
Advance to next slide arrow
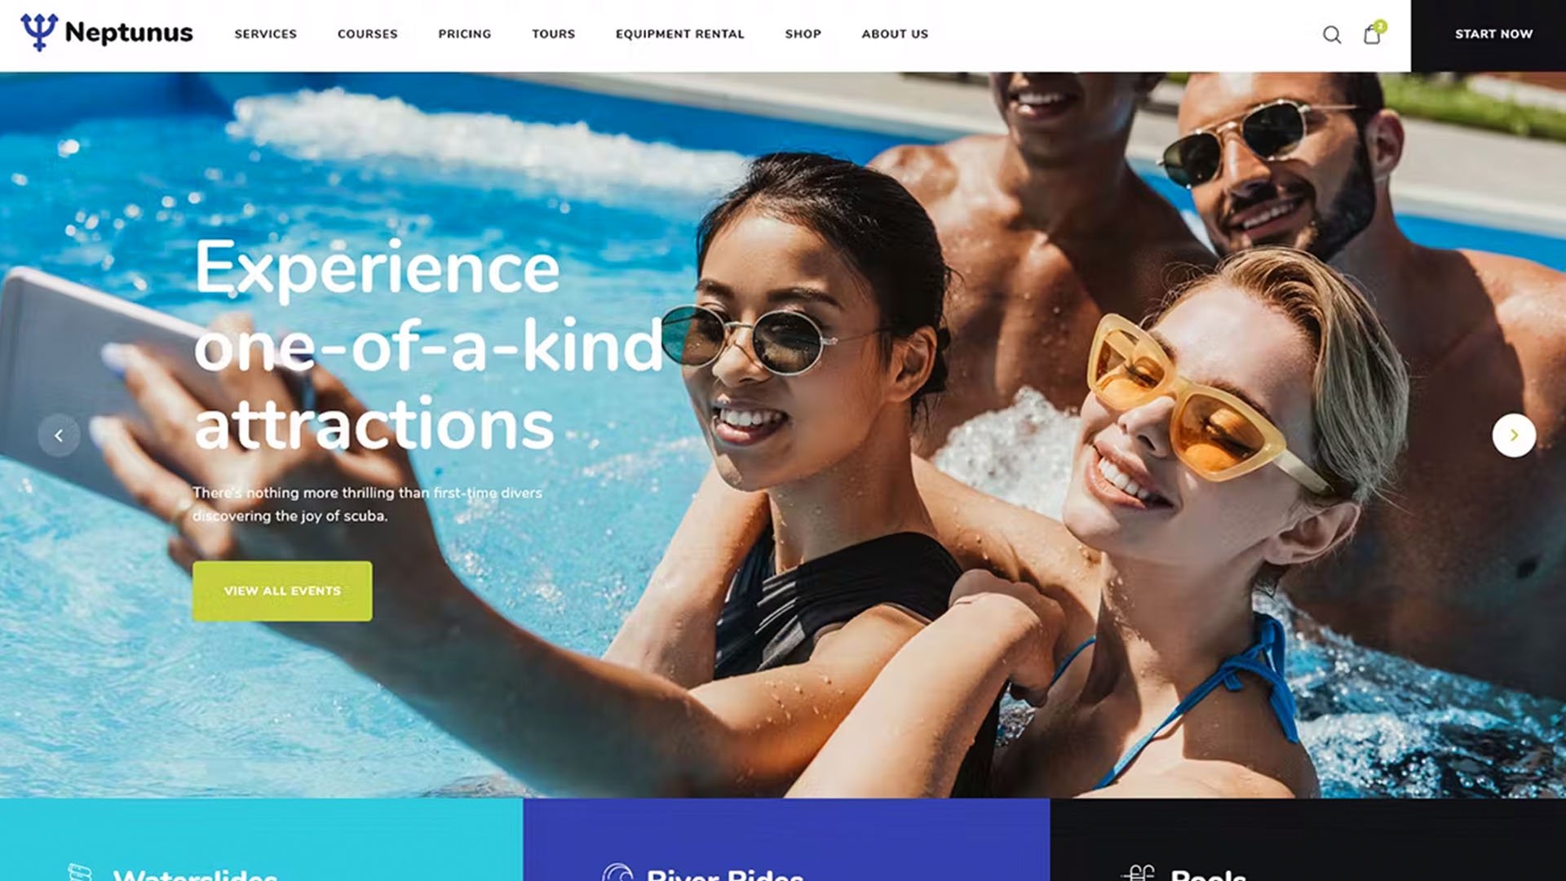[1514, 436]
